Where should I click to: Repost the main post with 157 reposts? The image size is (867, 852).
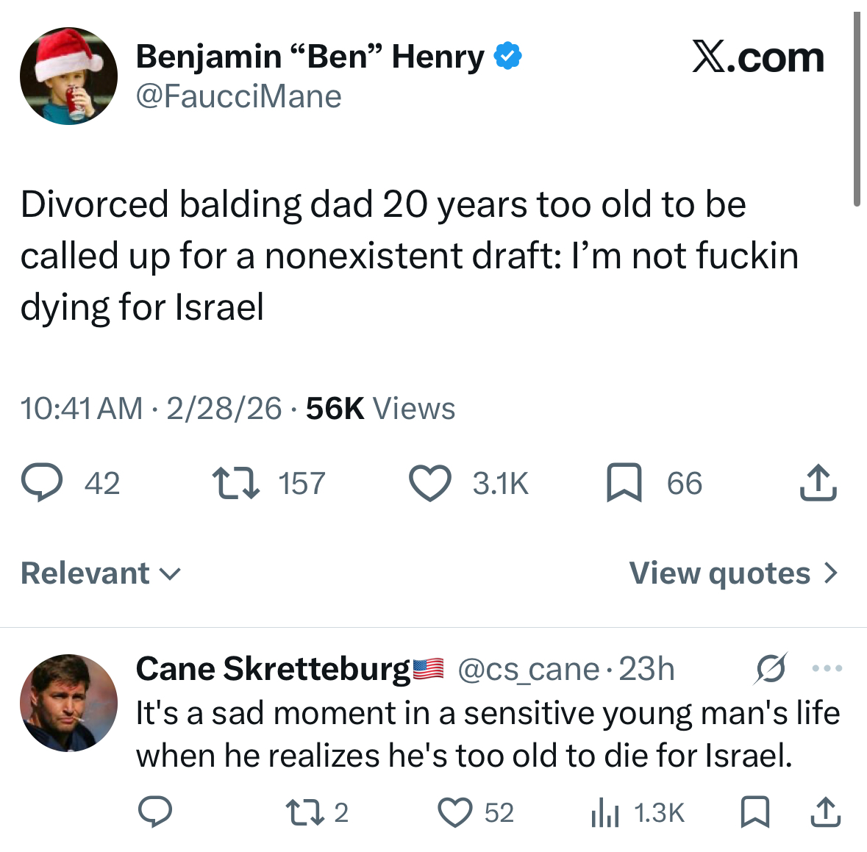click(235, 484)
